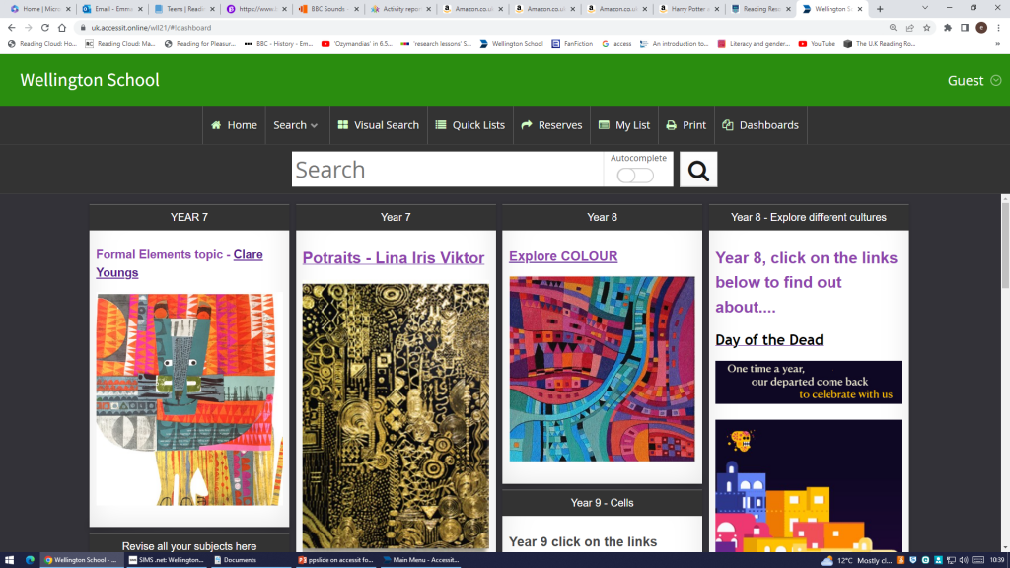Open the Home navigation item
Screen dimensions: 1010x568
point(234,125)
